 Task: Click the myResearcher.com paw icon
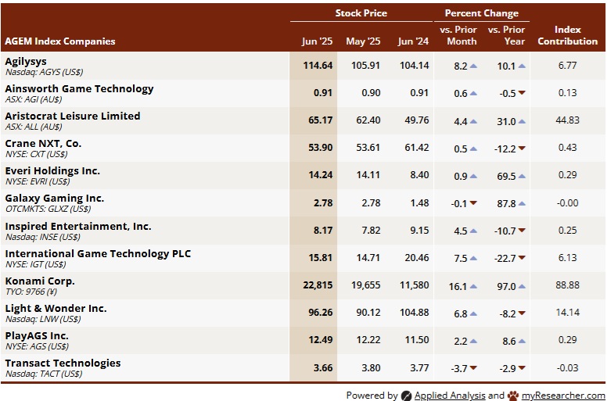[513, 396]
